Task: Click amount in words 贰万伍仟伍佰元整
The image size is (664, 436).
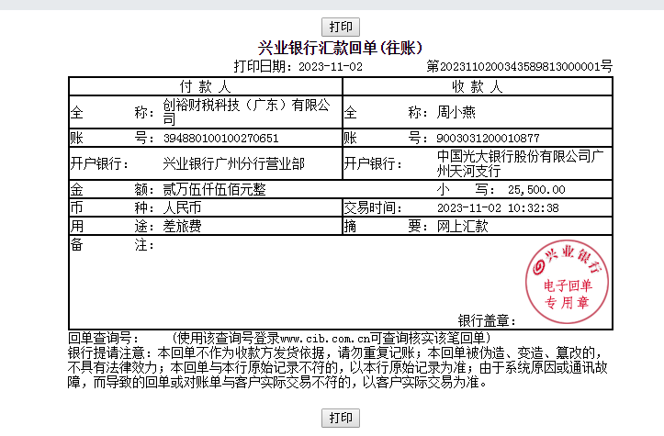Action: click(x=214, y=190)
